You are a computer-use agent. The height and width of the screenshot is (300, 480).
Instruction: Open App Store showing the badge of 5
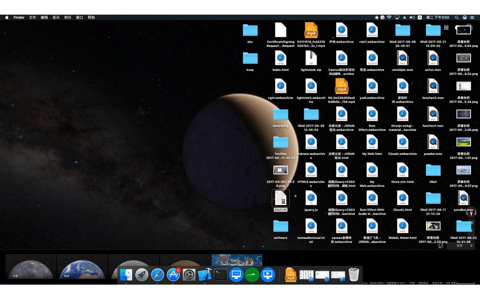pos(173,274)
